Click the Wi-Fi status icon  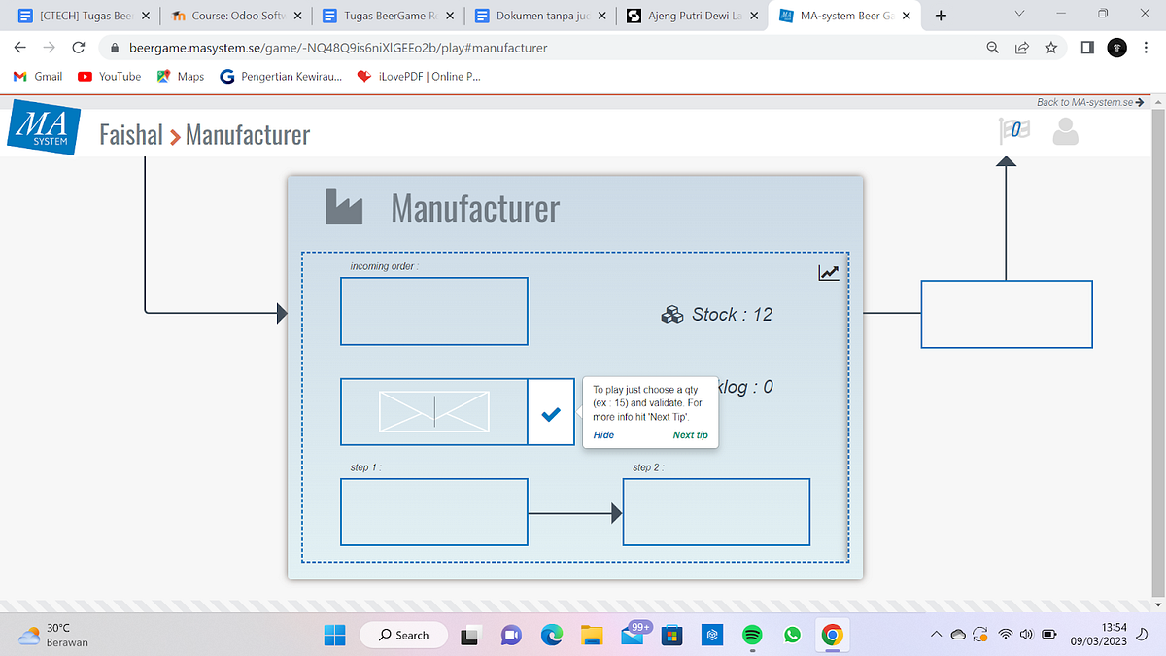1005,633
